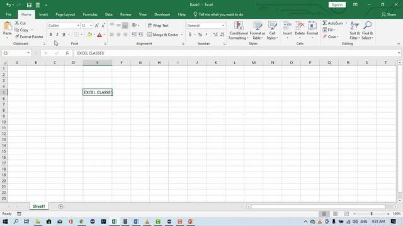Click AutoSum

tap(333, 23)
